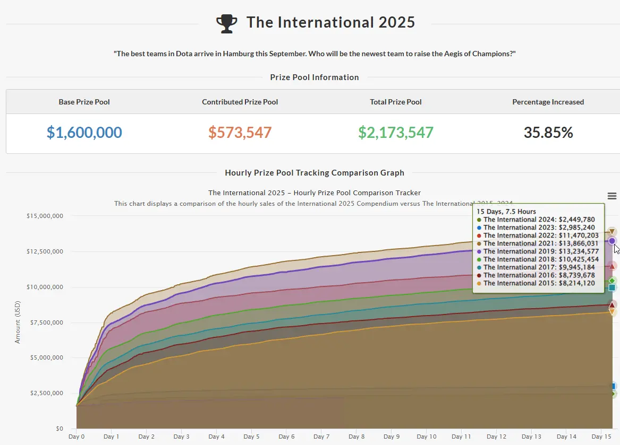Image resolution: width=620 pixels, height=445 pixels.
Task: Select the $1,600,000 base prize value
Action: pyautogui.click(x=84, y=132)
